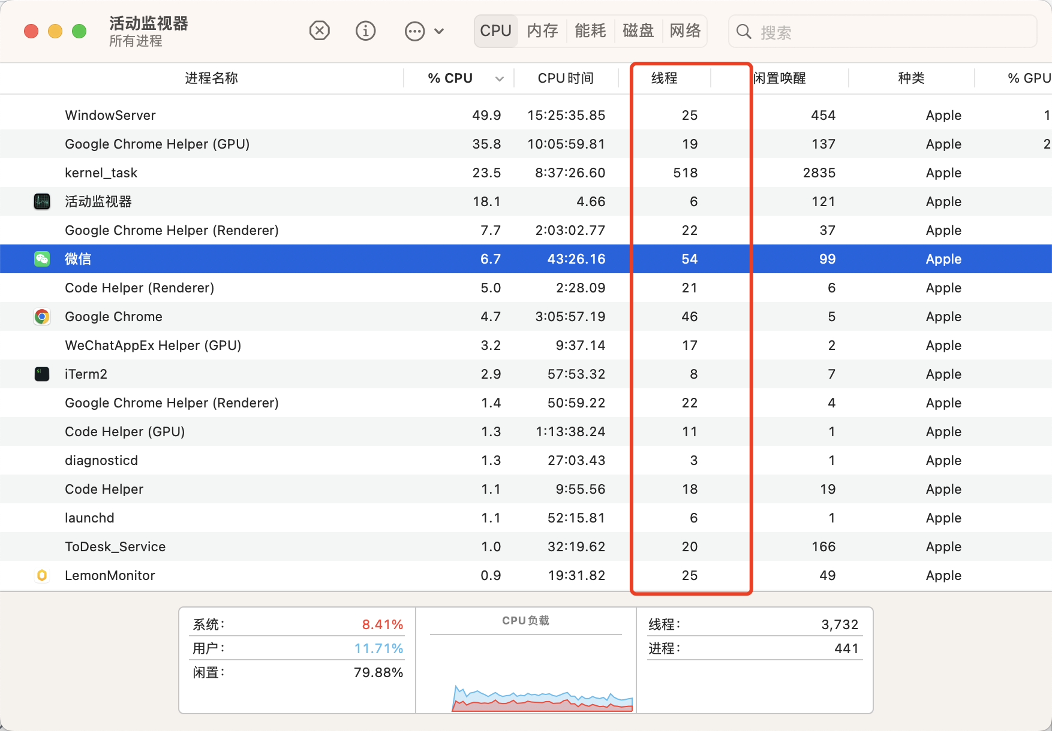
Task: Click CPU time 15:25:35.85 cell
Action: pyautogui.click(x=566, y=115)
